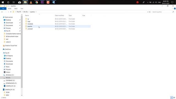Refresh the current folder view
176x99 pixels.
coord(150,12)
